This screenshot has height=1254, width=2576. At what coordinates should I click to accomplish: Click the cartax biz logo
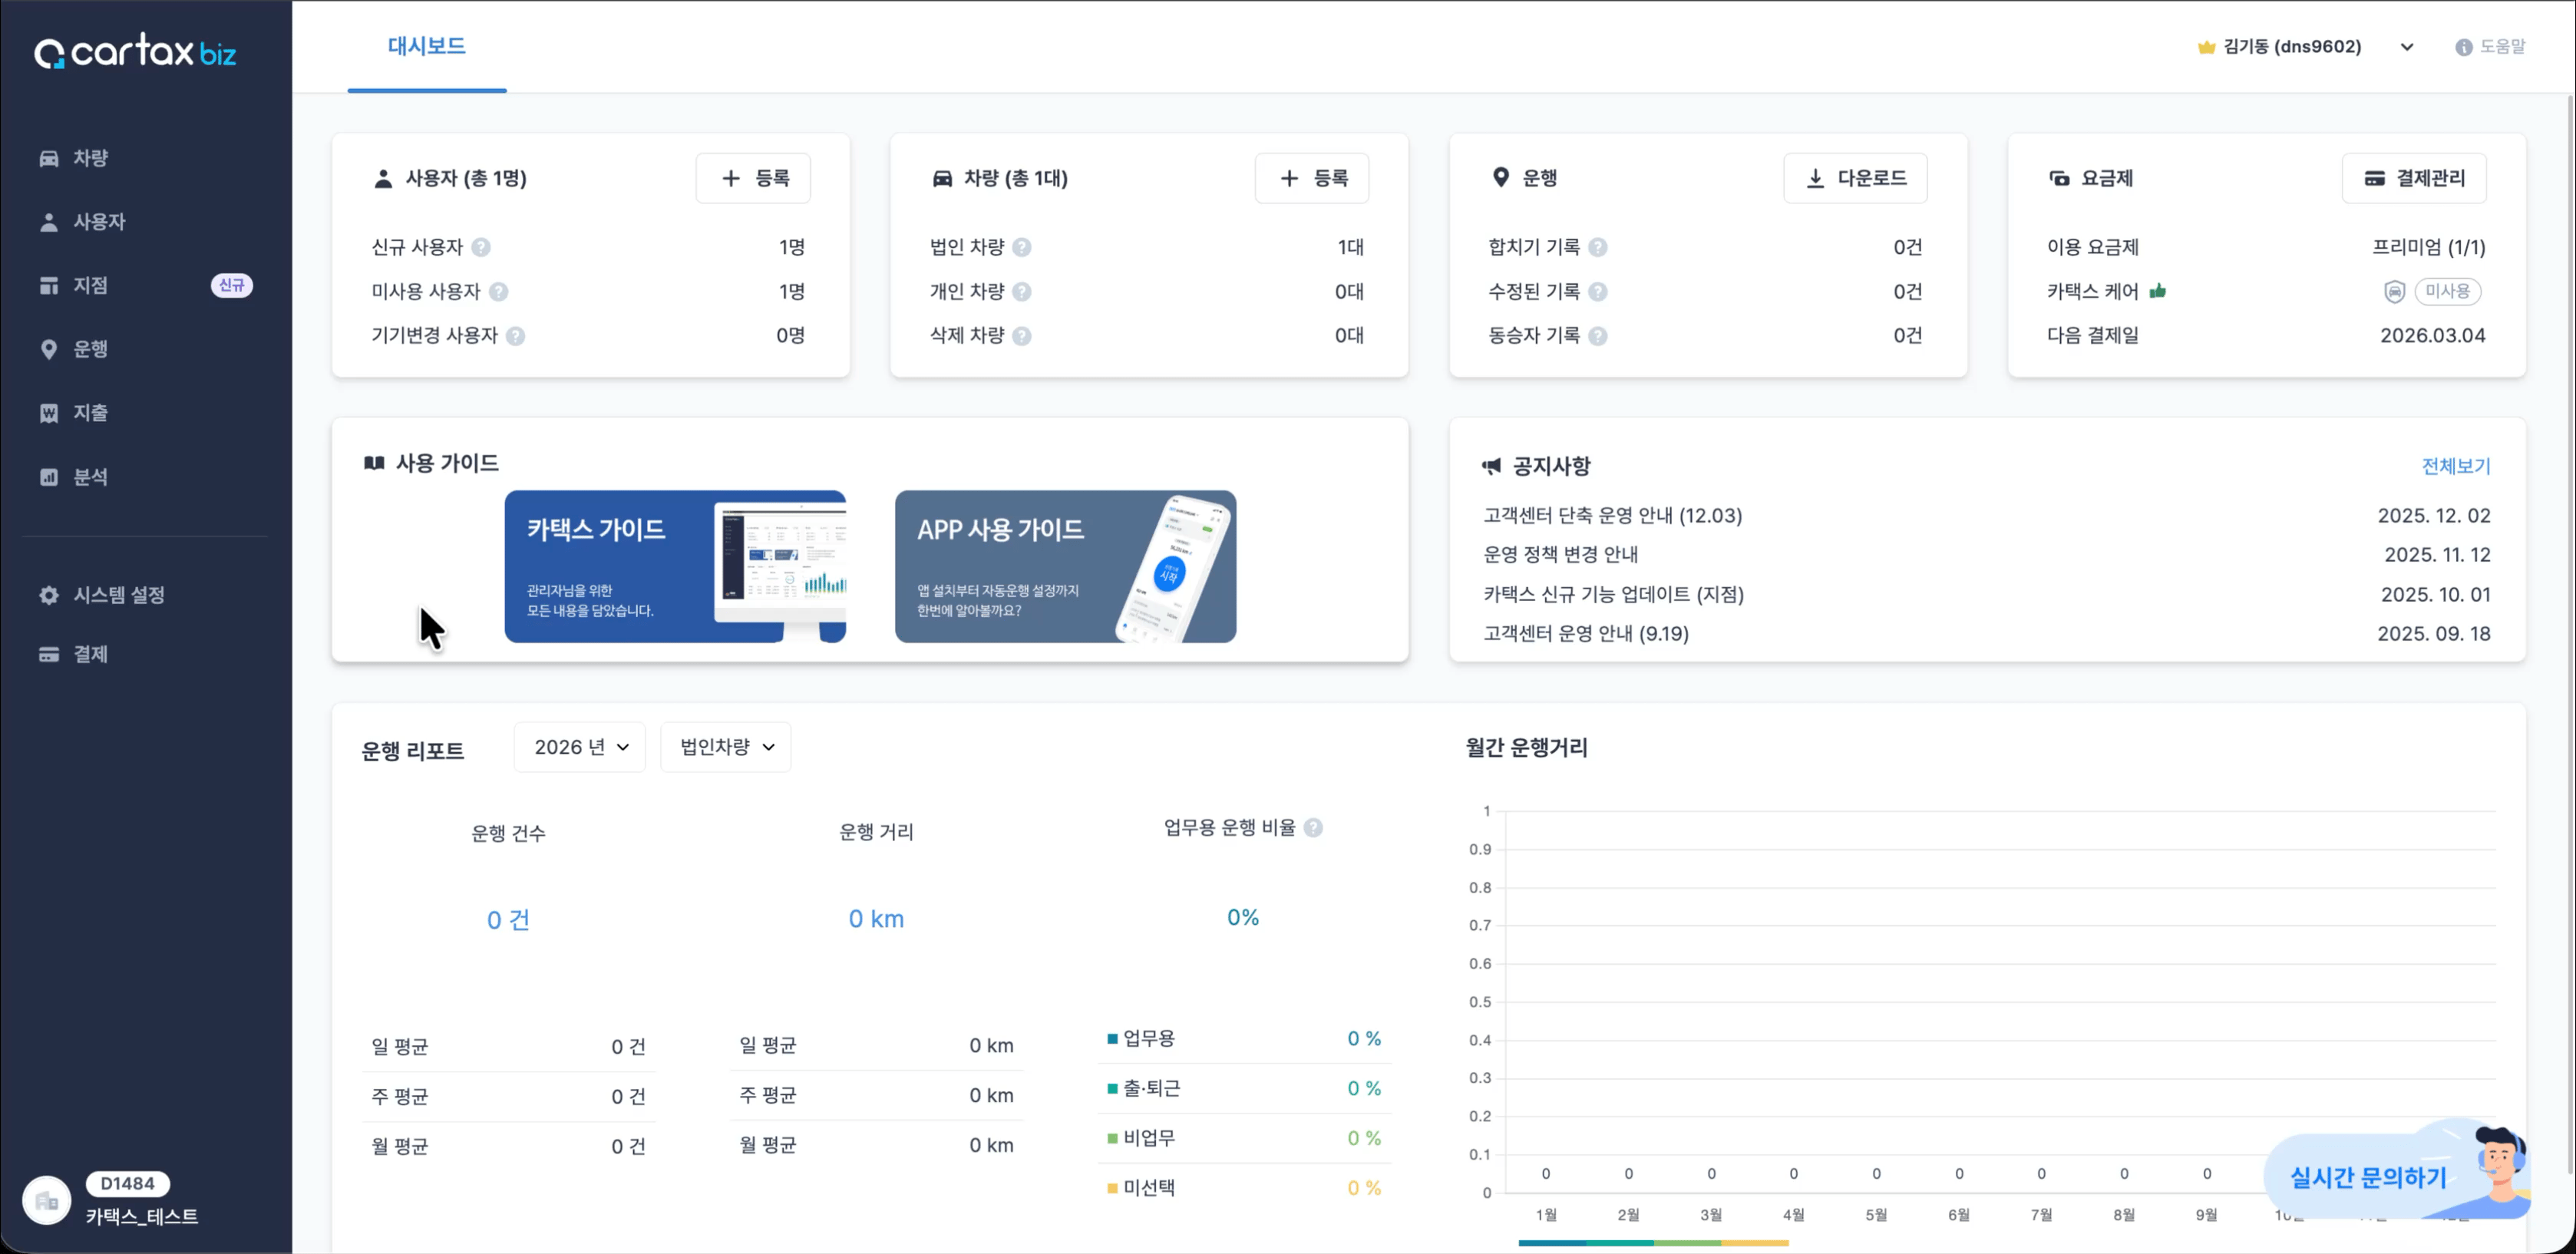tap(135, 51)
